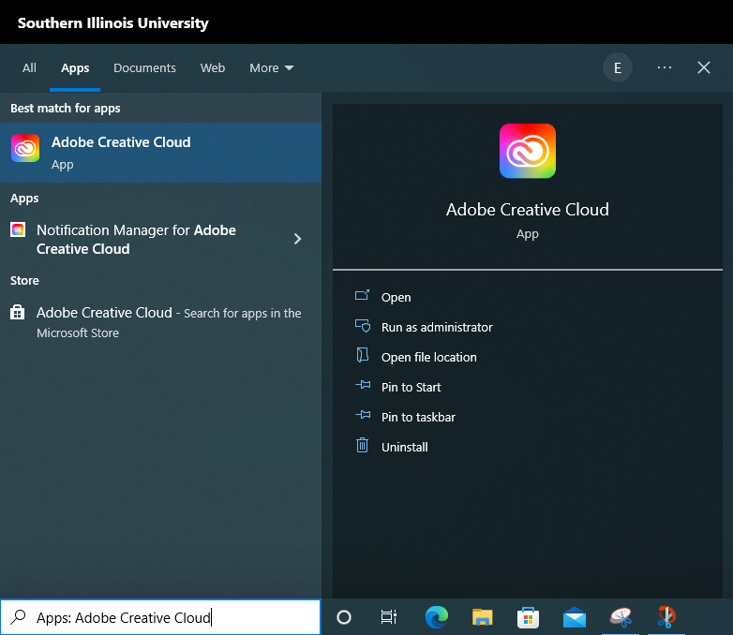
Task: Switch to the Web tab
Action: [213, 67]
